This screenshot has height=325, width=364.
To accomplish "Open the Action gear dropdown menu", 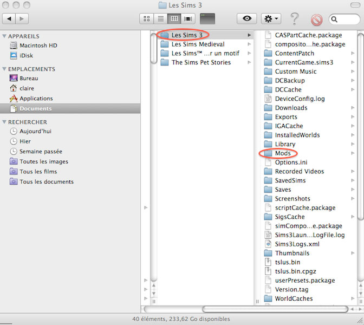I will [x=271, y=18].
